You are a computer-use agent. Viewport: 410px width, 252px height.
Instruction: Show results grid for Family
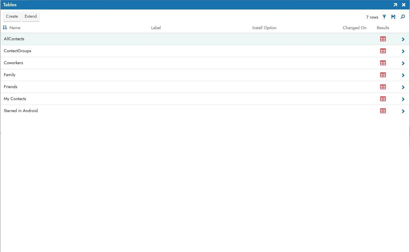coord(383,75)
